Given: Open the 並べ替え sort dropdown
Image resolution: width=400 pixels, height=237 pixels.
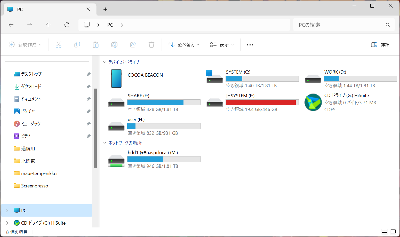Looking at the screenshot, I should [183, 45].
